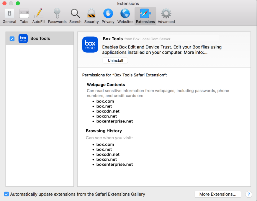Click the Browsing History heading
Viewport: 257px width, 201px height.
[x=104, y=131]
